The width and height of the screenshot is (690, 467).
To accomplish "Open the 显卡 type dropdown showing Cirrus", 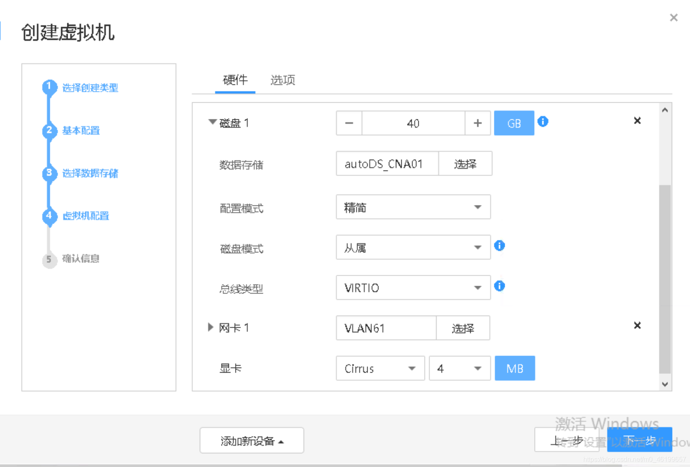I will (x=380, y=368).
